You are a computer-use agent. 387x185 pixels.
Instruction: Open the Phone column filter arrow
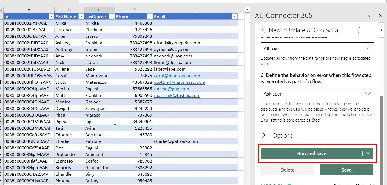150,17
